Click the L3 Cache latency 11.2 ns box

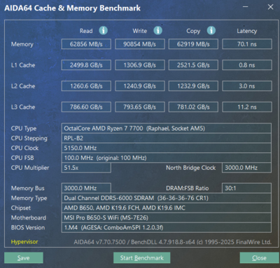[x=247, y=107]
